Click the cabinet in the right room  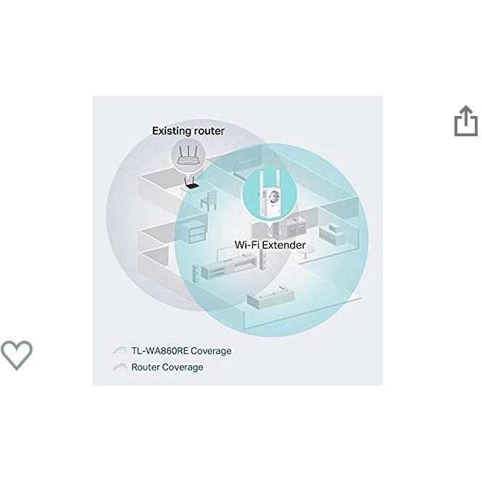[x=332, y=235]
